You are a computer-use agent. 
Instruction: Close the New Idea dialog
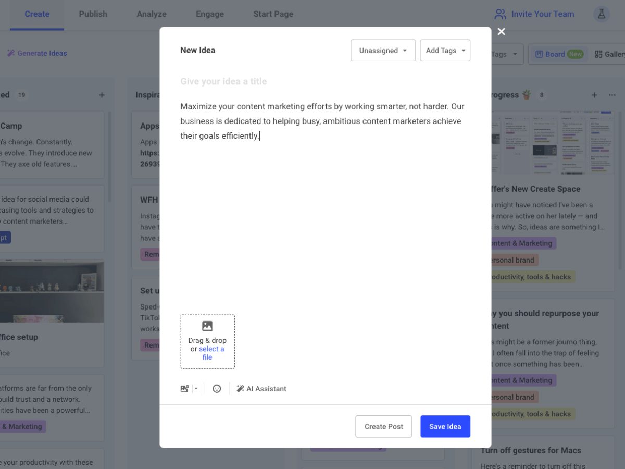[x=501, y=31]
